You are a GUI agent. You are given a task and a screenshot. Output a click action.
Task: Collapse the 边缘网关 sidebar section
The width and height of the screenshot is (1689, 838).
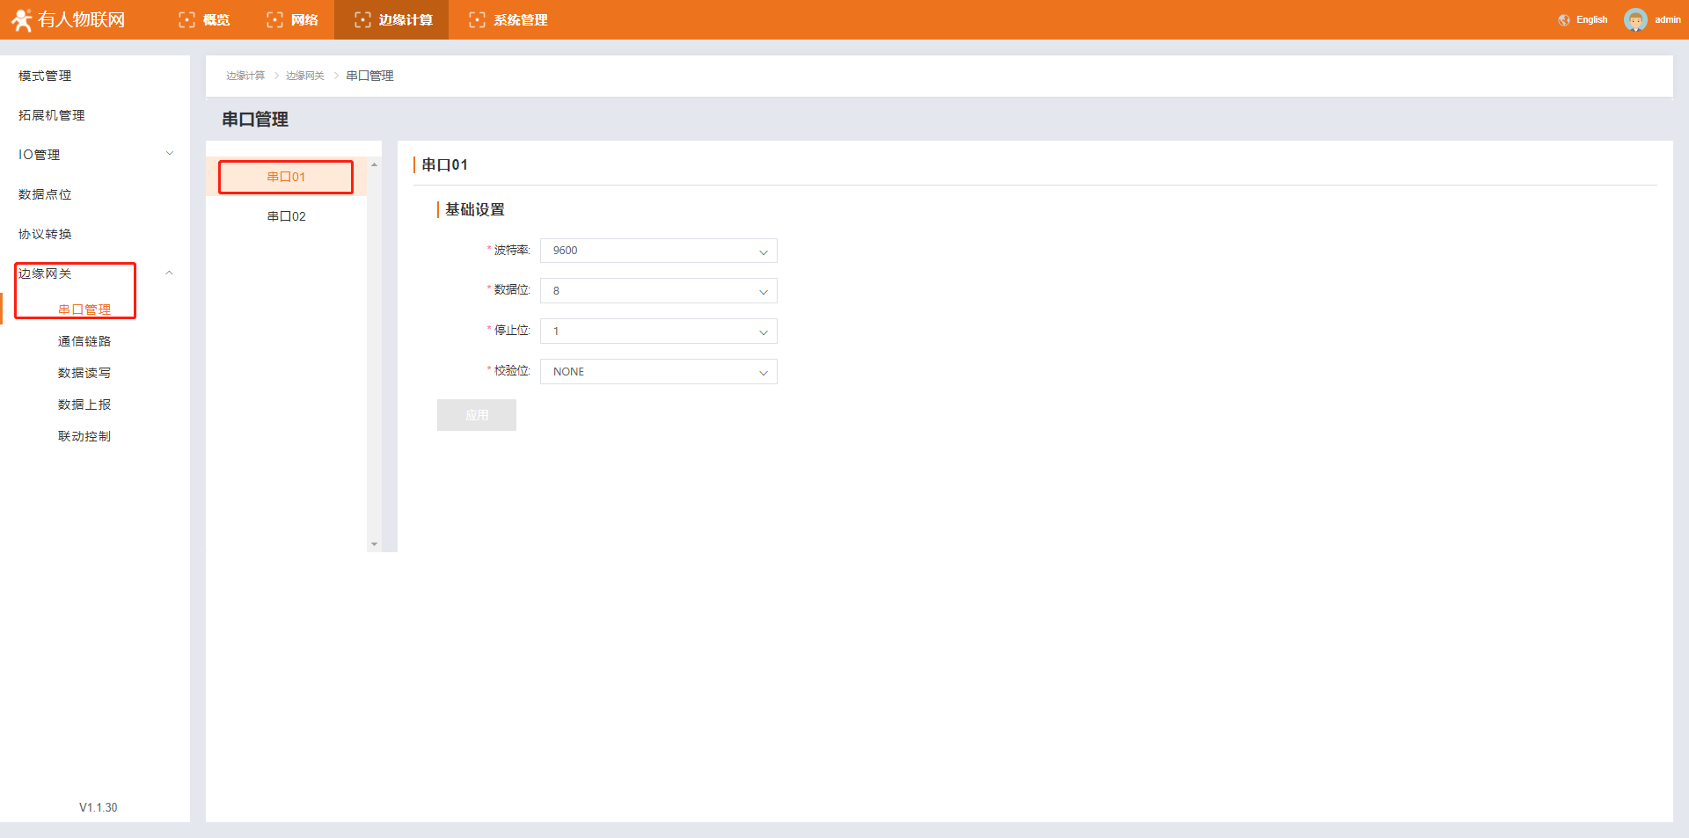click(169, 273)
